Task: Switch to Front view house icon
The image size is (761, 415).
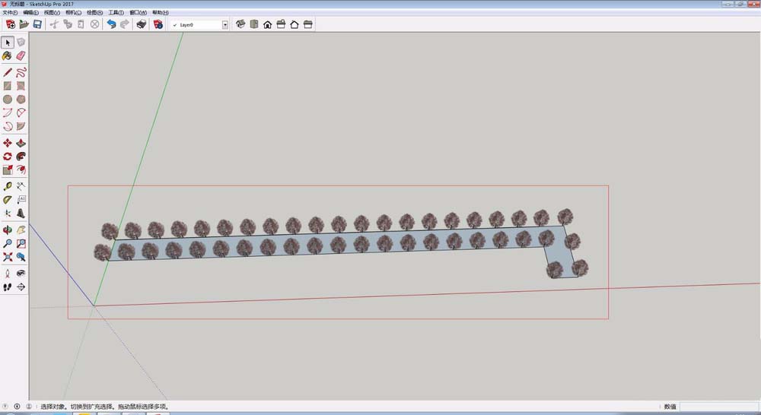Action: point(267,24)
